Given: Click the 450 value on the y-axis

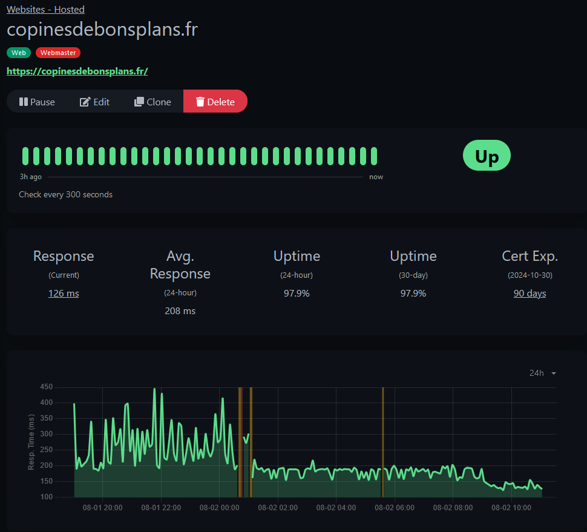Looking at the screenshot, I should coord(47,387).
